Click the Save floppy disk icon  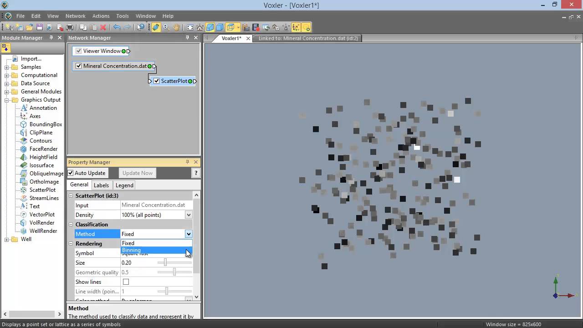[40, 27]
